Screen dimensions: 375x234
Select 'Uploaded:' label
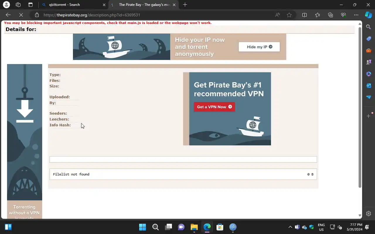coord(60,97)
